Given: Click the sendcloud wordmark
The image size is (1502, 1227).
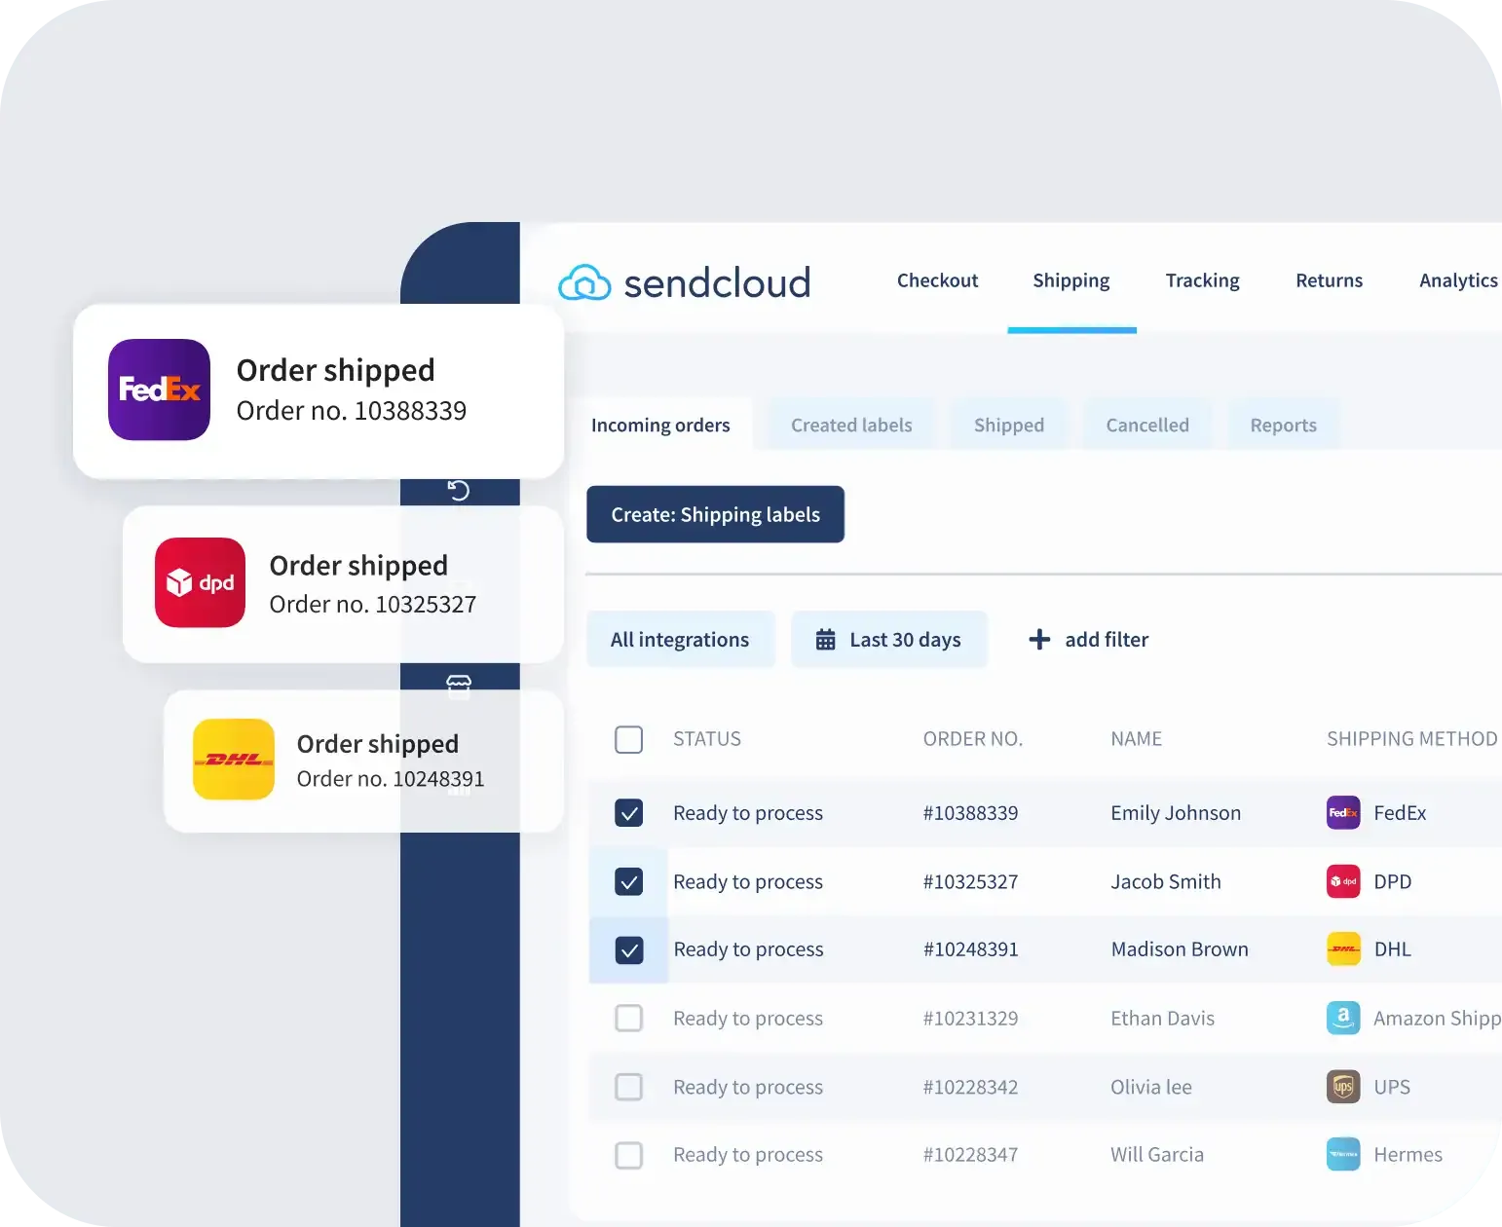Looking at the screenshot, I should coord(717,282).
